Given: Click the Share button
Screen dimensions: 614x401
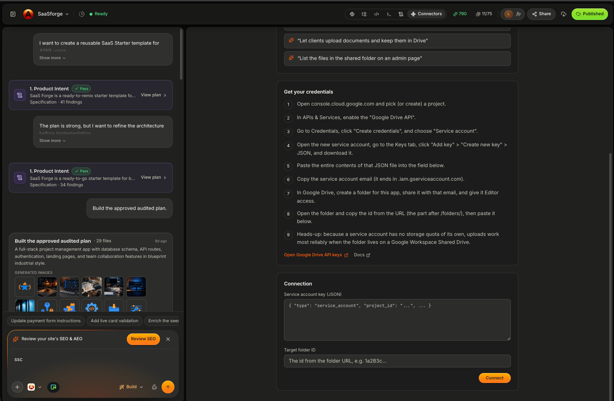Looking at the screenshot, I should point(541,14).
